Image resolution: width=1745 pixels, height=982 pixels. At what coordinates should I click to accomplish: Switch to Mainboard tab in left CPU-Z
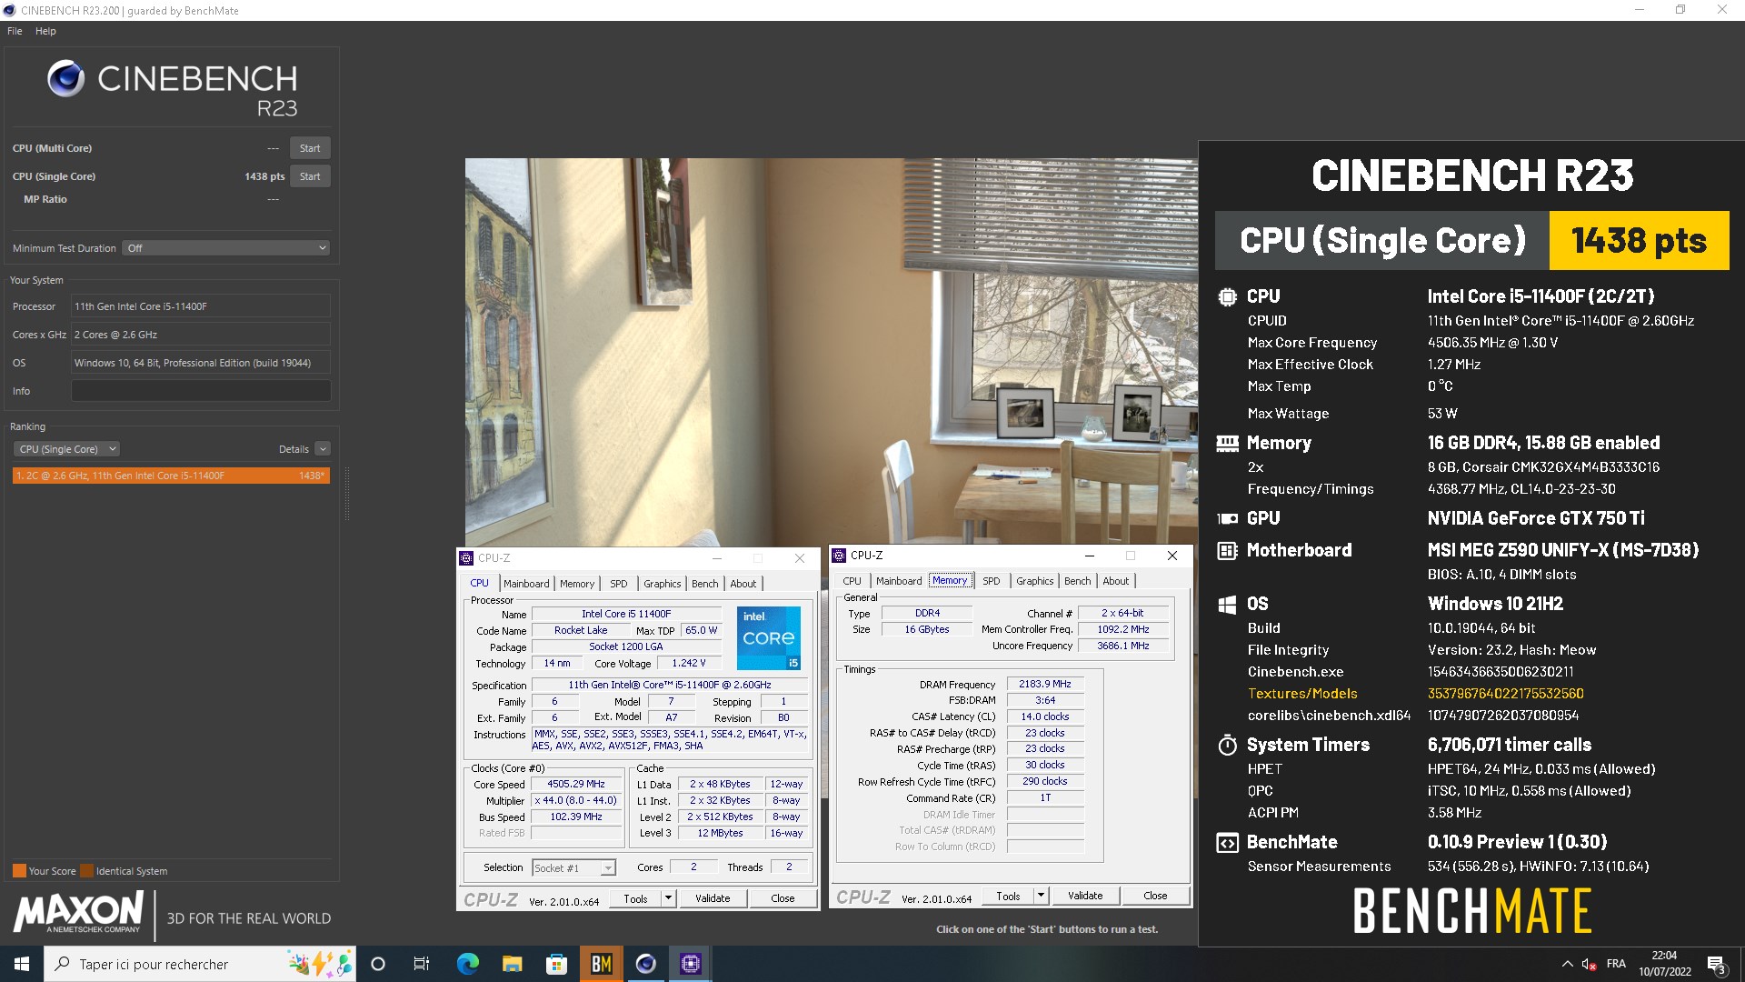tap(526, 584)
